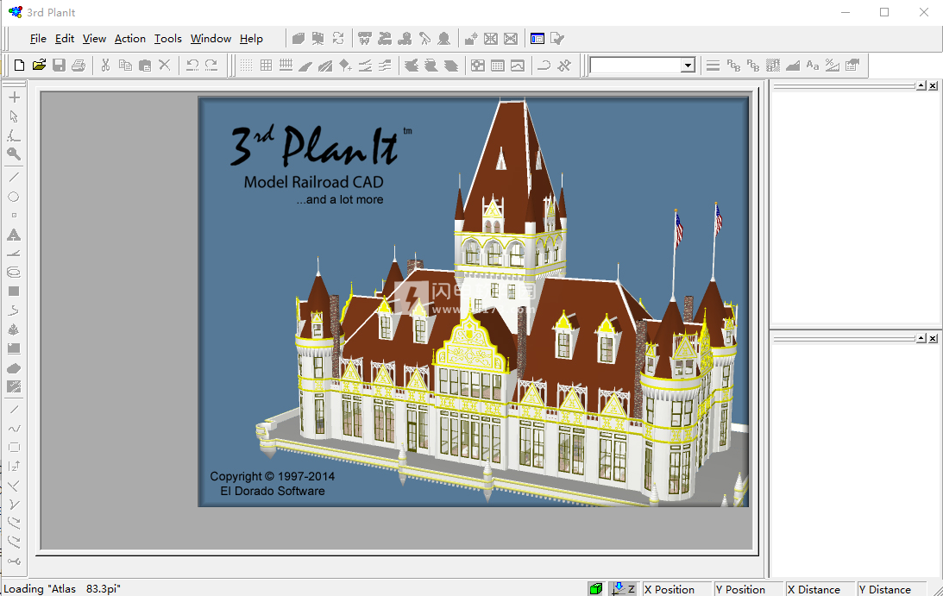Print the current drawing

(79, 65)
